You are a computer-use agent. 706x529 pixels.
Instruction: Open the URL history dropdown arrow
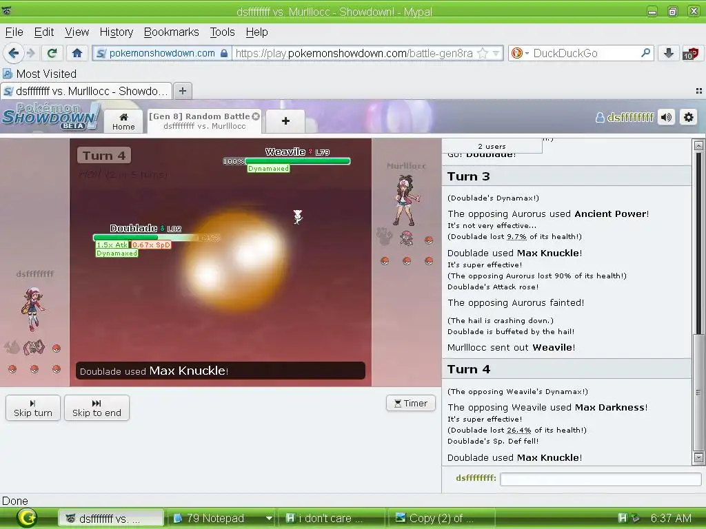point(496,53)
